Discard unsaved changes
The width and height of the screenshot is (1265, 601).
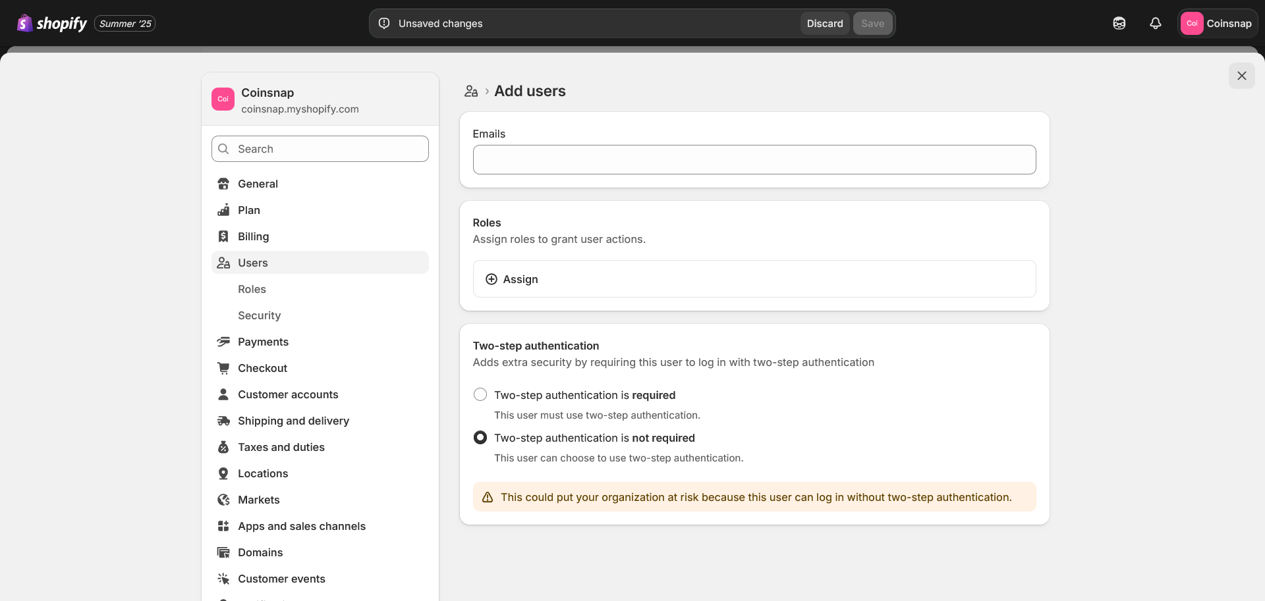click(x=824, y=24)
